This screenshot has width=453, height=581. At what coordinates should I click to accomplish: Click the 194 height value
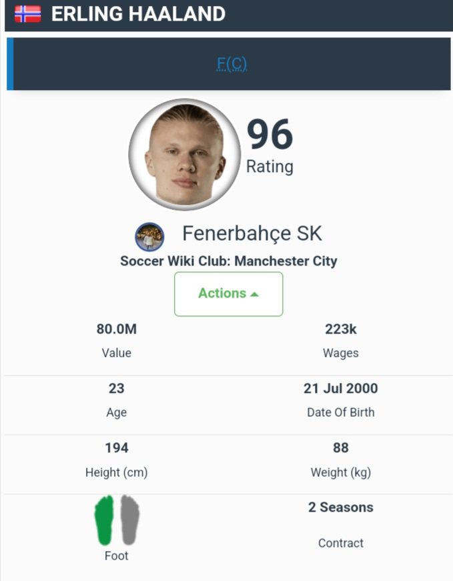point(116,448)
